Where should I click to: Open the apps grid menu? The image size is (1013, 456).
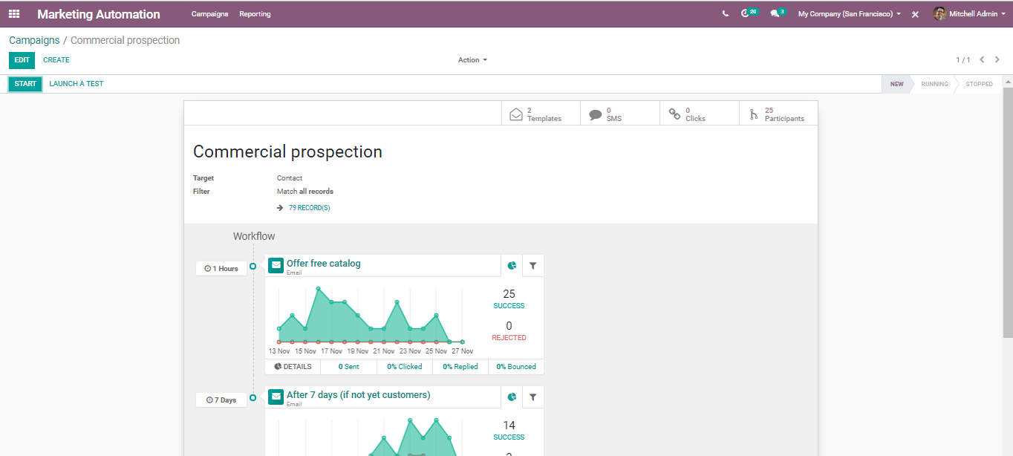14,14
